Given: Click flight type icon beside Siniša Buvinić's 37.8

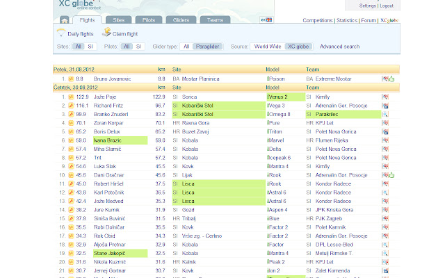Looking at the screenshot, I should pos(71,218).
